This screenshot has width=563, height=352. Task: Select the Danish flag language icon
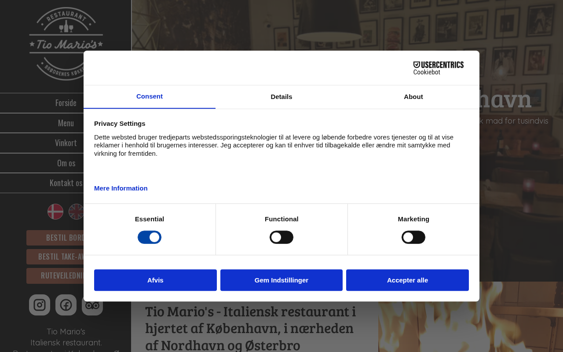pos(55,212)
